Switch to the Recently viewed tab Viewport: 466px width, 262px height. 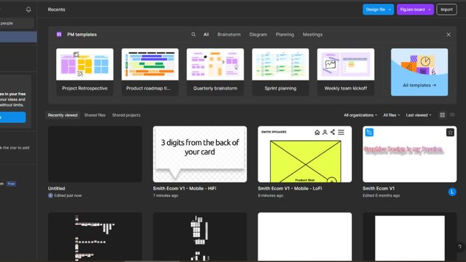click(63, 115)
